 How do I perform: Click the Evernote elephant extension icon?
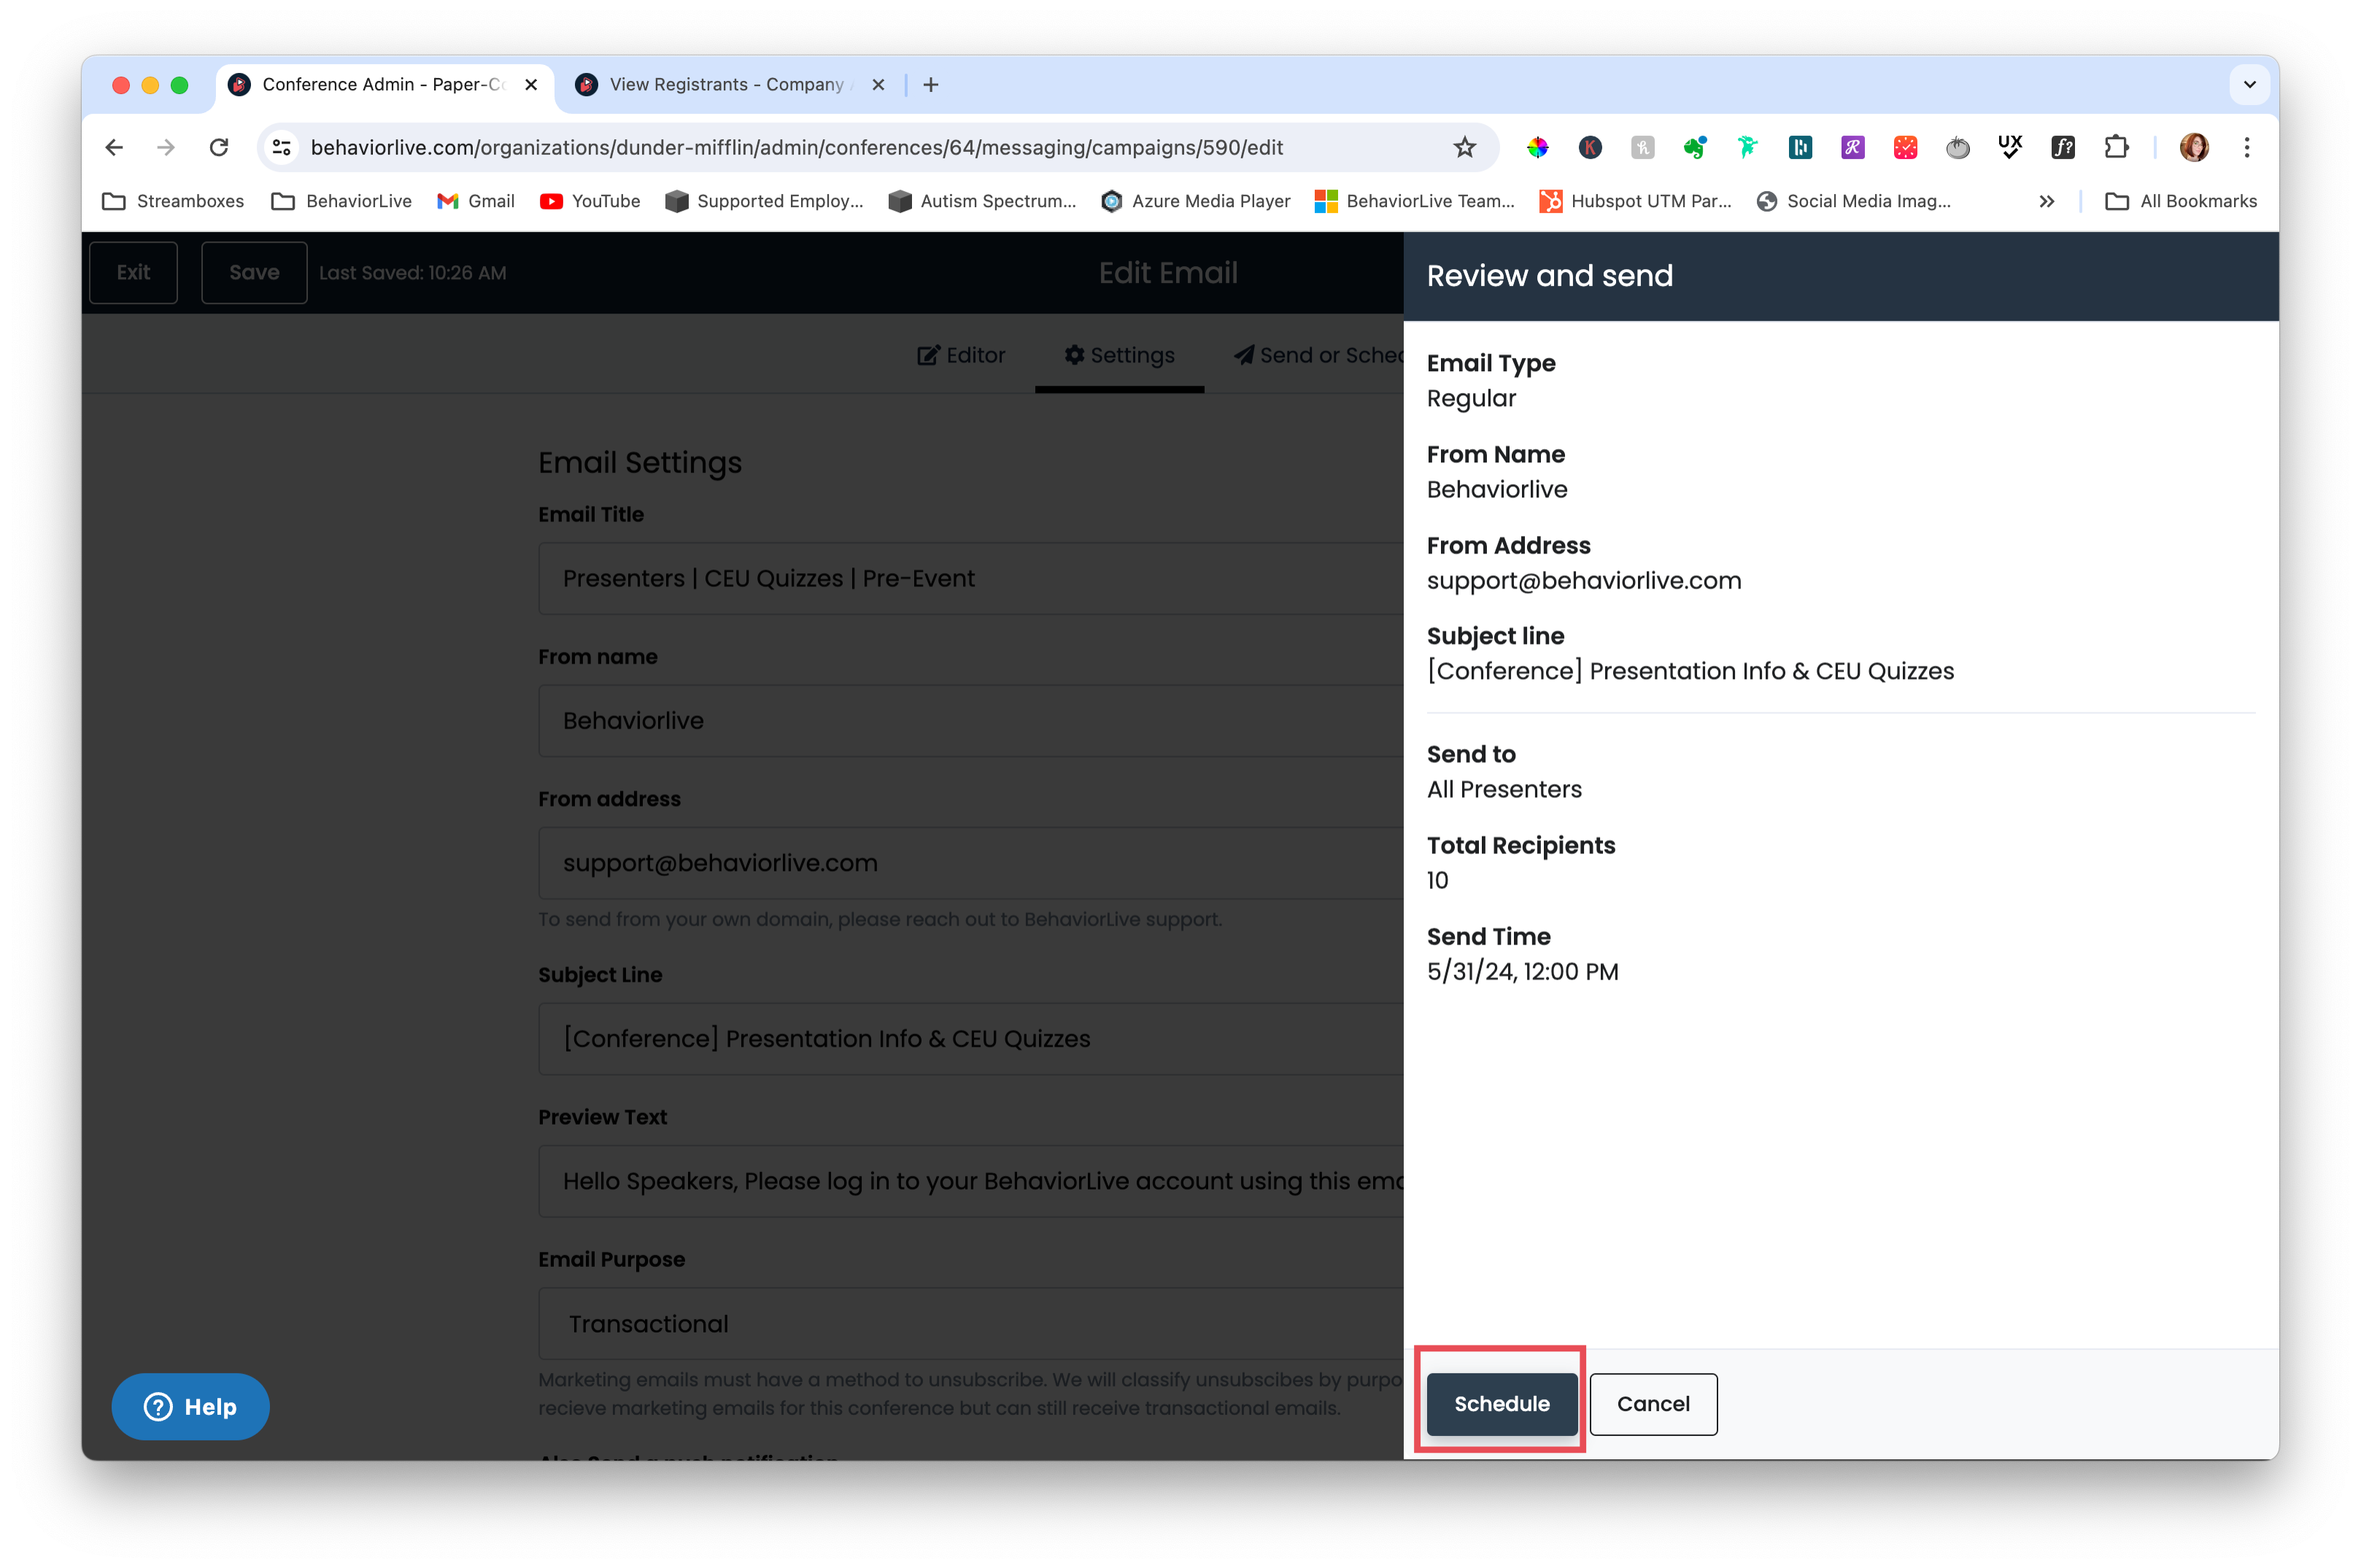(x=1693, y=148)
